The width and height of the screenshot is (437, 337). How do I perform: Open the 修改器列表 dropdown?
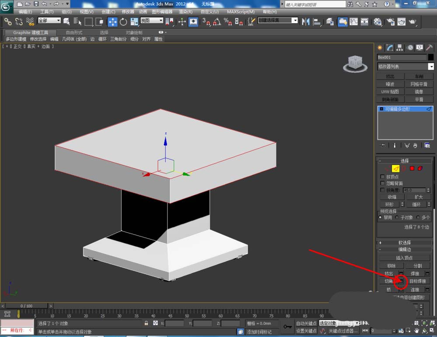click(x=431, y=66)
